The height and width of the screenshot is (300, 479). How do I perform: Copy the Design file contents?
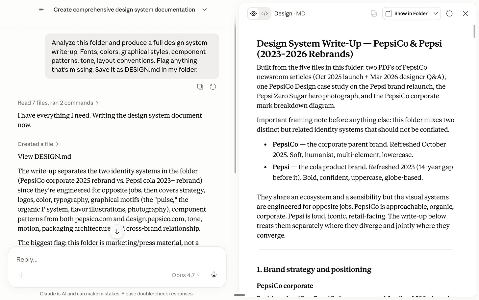373,13
